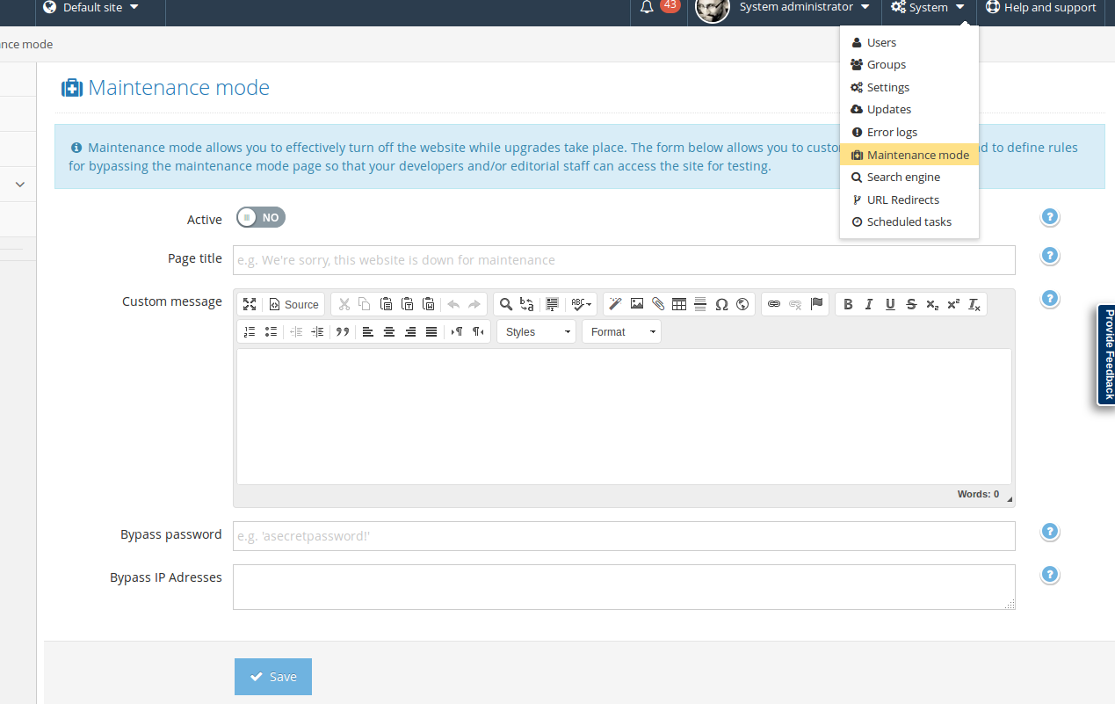Open Find with the magnifier icon in the editor

[506, 304]
